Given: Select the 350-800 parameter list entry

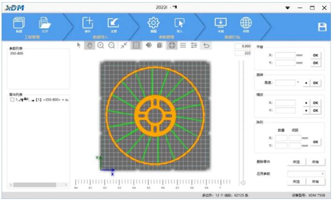Looking at the screenshot, I should click(x=17, y=53).
